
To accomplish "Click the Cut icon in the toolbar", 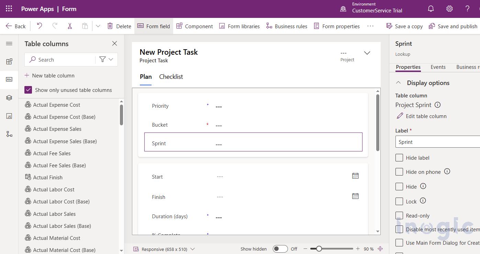I will point(70,26).
